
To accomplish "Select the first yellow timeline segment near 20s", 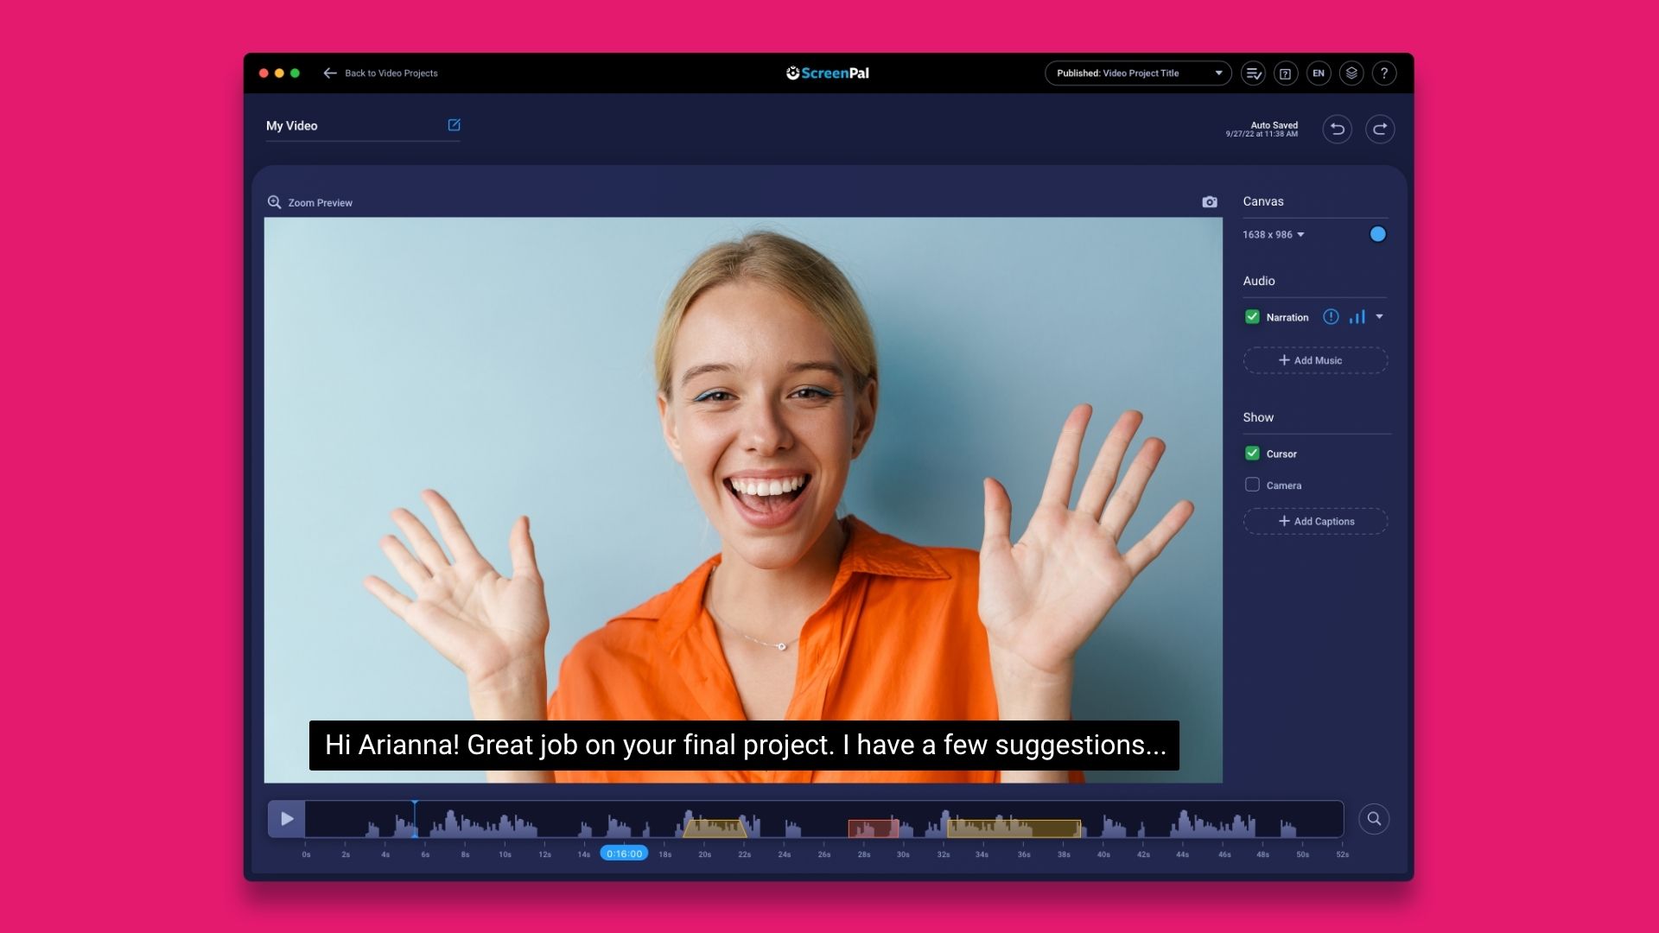I will [x=715, y=829].
